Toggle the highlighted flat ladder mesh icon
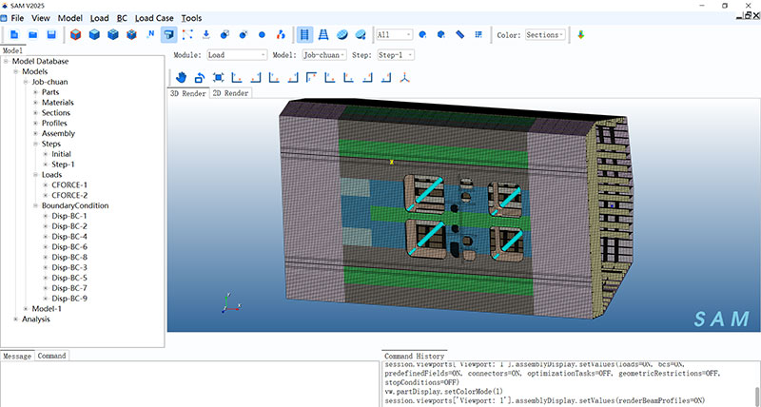Viewport: 761px width, 407px height. coord(304,35)
